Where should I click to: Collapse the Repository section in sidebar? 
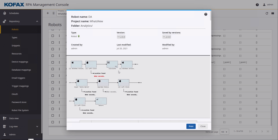[37, 21]
